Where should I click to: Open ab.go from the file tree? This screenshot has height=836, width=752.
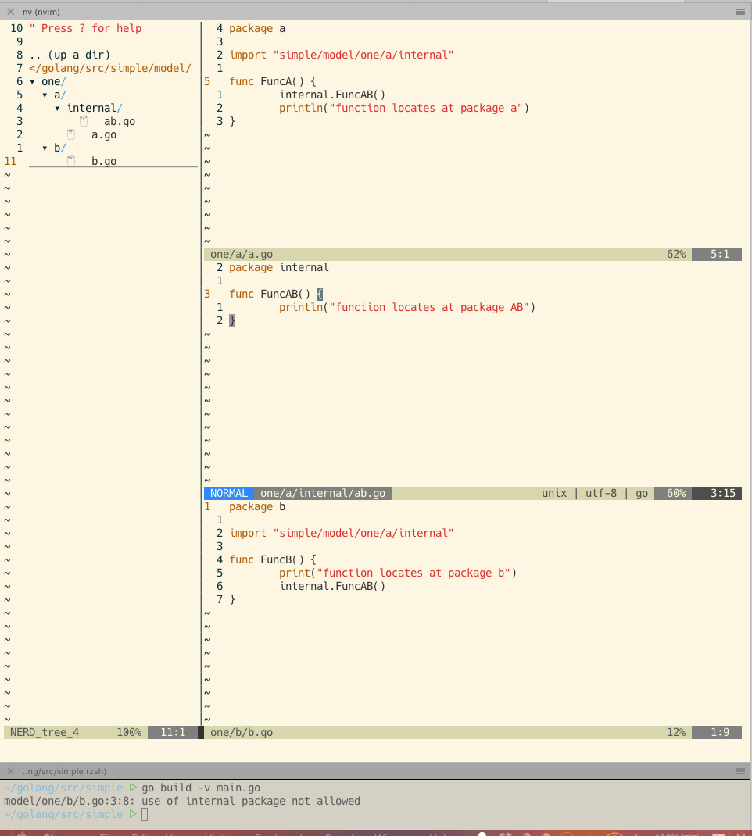point(120,122)
